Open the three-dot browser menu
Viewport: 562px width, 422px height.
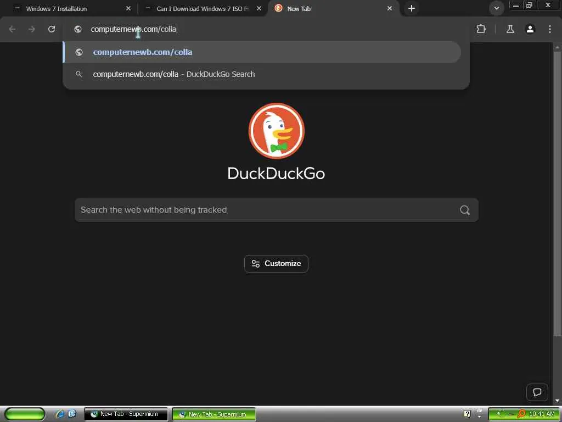[x=550, y=29]
